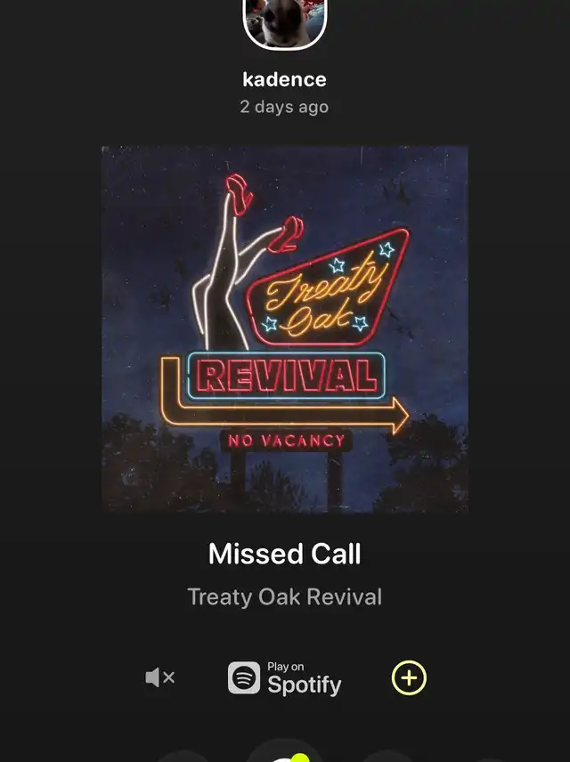
Task: Click the Spotify logo icon
Action: tap(244, 677)
